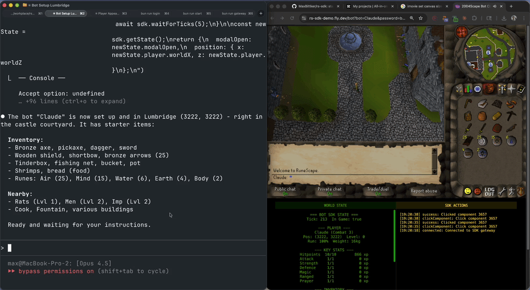Open the Chrome profile avatar menu
Image resolution: width=530 pixels, height=290 pixels.
pyautogui.click(x=514, y=18)
